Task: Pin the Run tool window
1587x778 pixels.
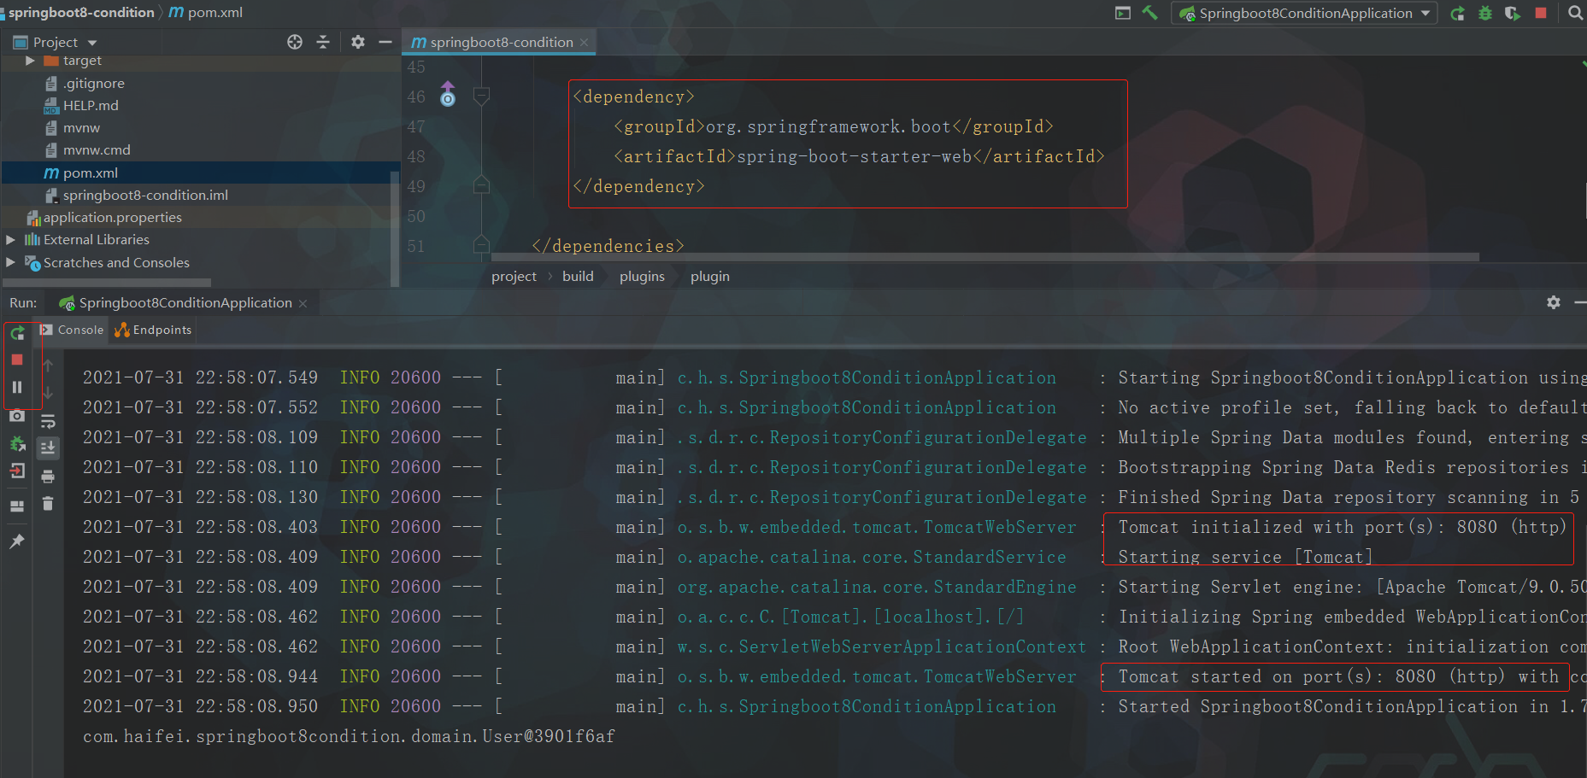Action: click(x=17, y=541)
